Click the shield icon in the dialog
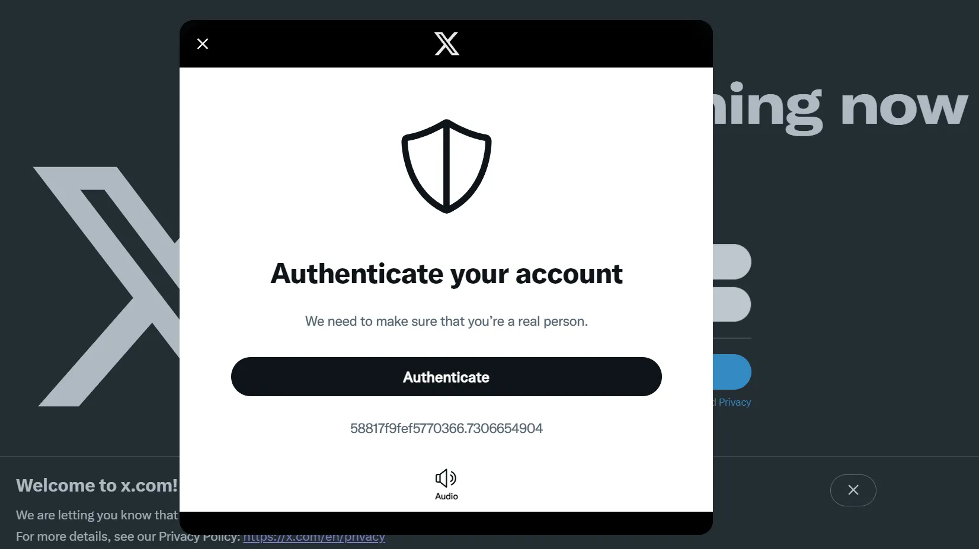The height and width of the screenshot is (549, 979). click(x=446, y=166)
